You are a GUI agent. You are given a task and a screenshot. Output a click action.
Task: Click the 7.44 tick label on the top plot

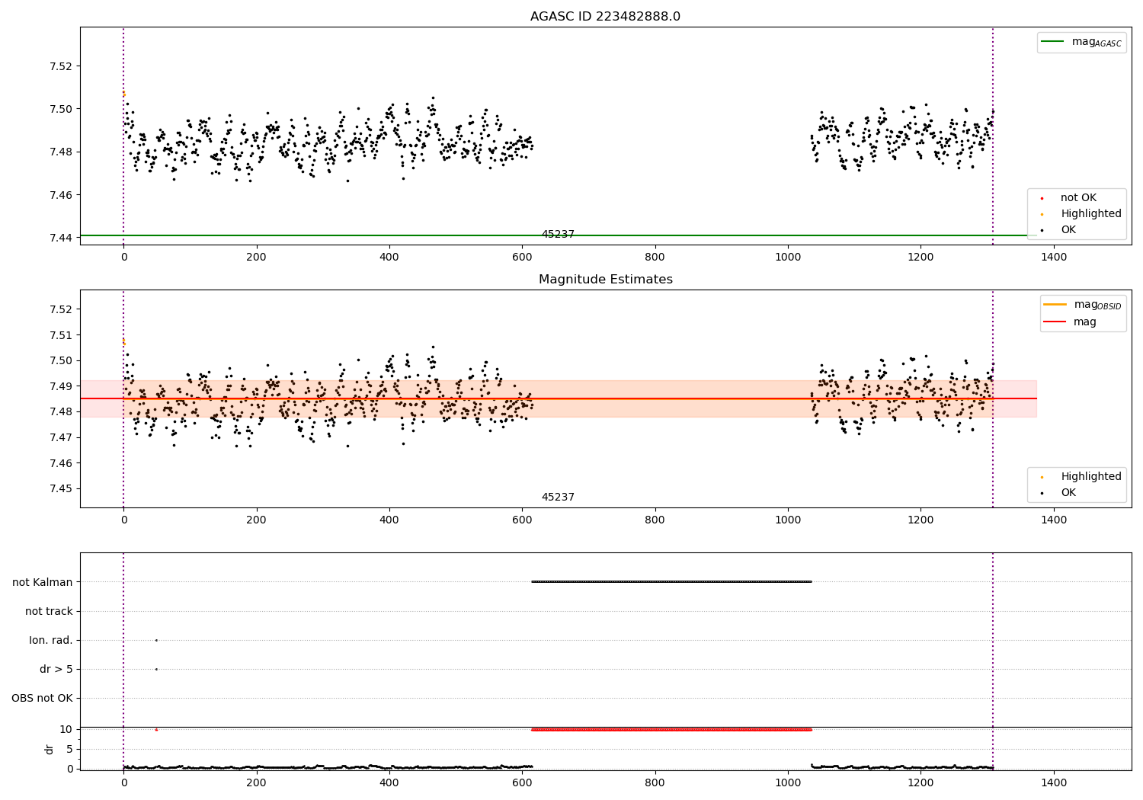[59, 238]
